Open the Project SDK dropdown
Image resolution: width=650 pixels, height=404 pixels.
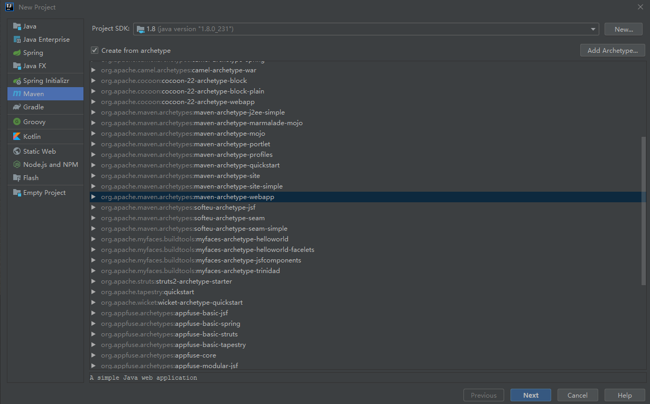coord(593,29)
